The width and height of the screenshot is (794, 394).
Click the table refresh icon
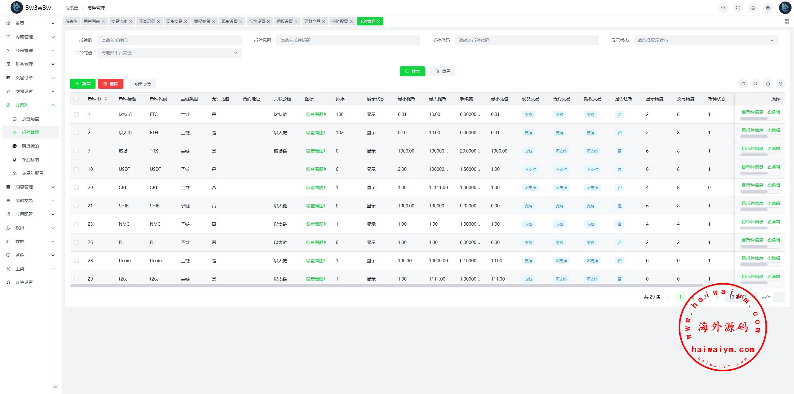(x=743, y=84)
